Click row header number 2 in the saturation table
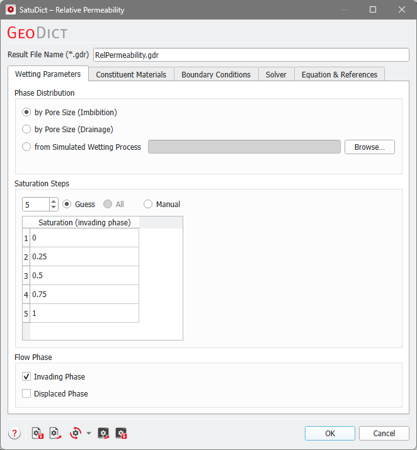Screen dimensions: 417x450 (x=26, y=257)
